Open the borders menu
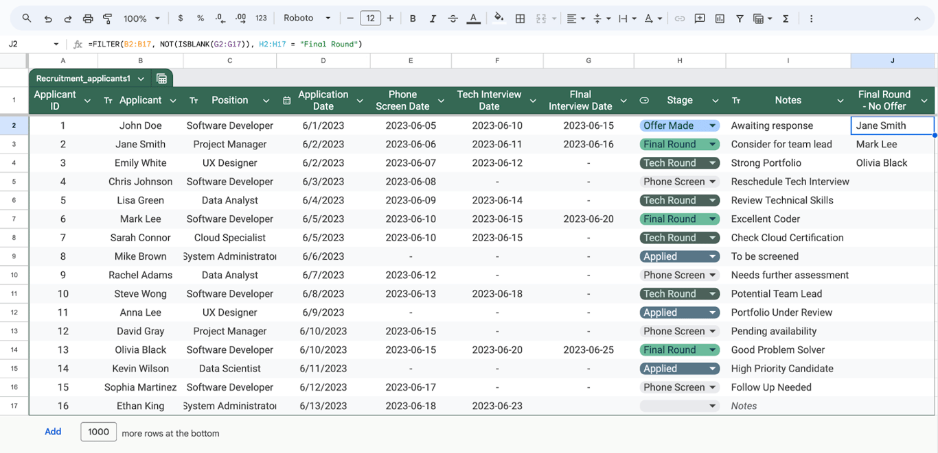This screenshot has height=453, width=938. (x=520, y=19)
